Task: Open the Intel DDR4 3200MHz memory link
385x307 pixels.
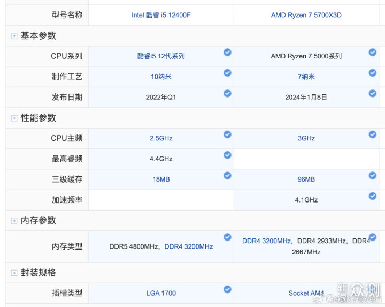Action: tap(189, 246)
